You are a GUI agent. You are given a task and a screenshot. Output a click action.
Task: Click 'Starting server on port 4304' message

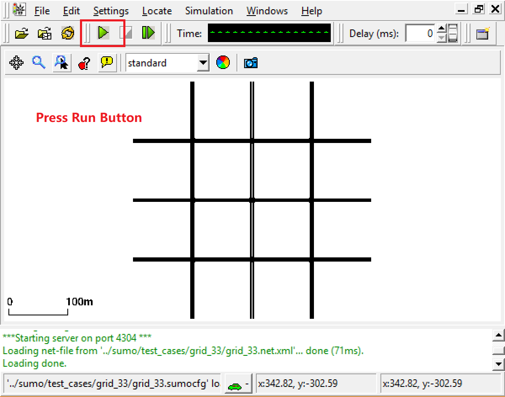[x=77, y=338]
